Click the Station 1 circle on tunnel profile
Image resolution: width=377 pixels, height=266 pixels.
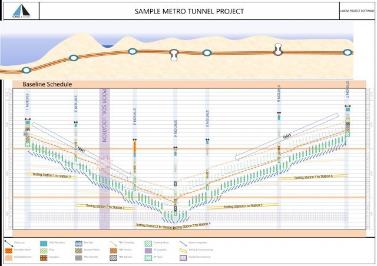coord(27,70)
